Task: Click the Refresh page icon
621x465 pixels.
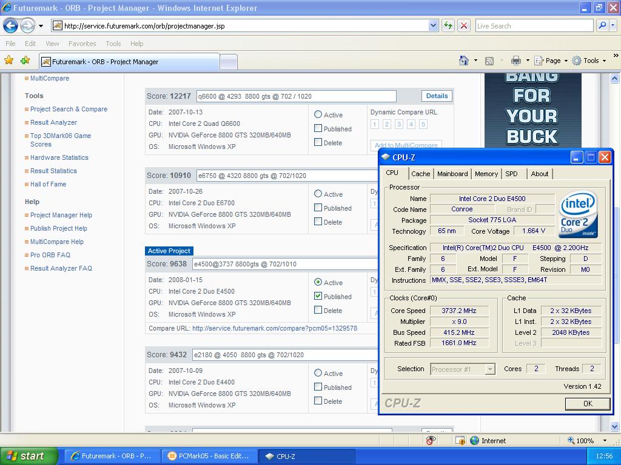Action: point(448,26)
